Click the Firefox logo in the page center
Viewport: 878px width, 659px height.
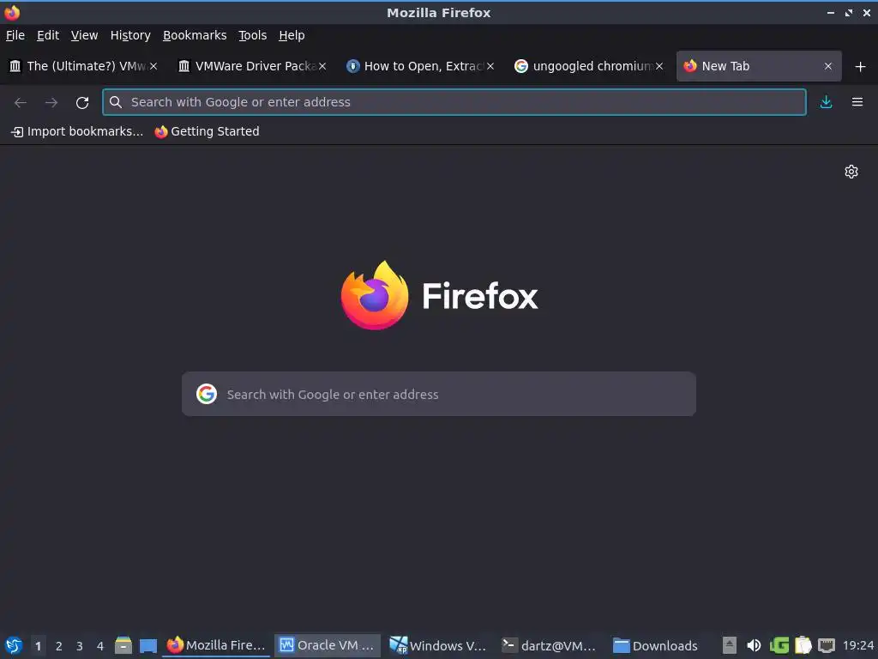click(x=375, y=295)
